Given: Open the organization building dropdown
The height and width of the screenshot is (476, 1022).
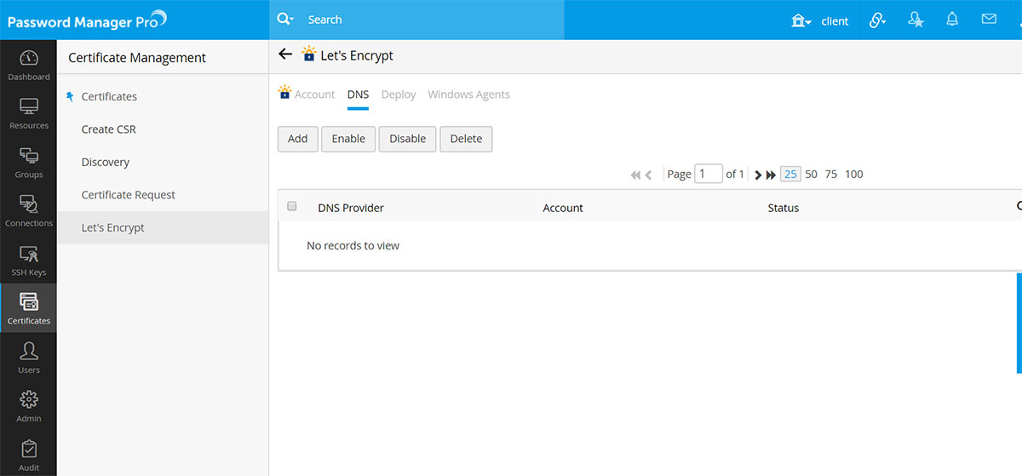Looking at the screenshot, I should pos(801,20).
